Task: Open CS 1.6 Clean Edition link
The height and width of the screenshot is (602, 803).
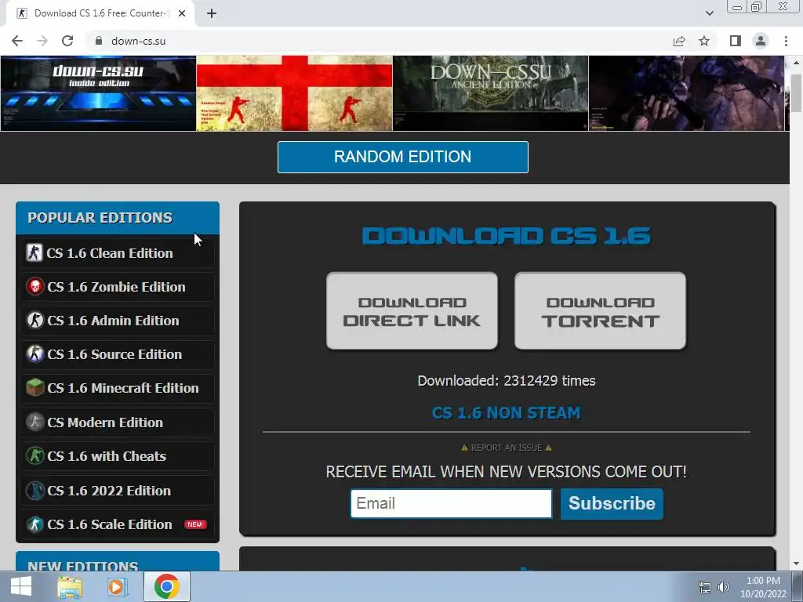Action: click(x=110, y=253)
